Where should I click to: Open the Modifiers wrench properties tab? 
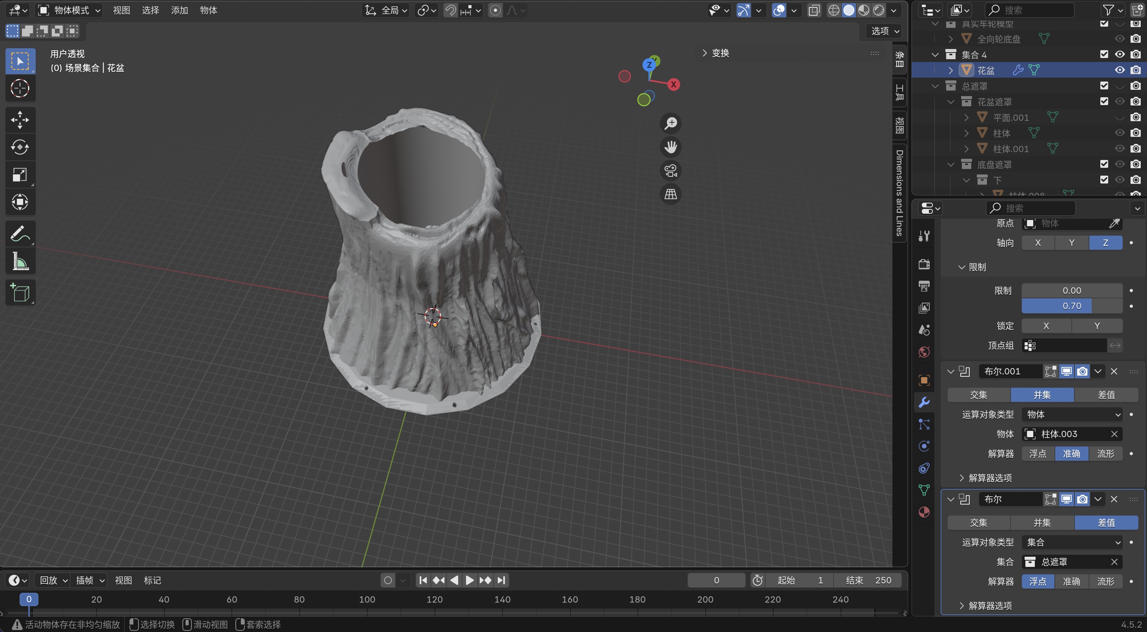[924, 402]
